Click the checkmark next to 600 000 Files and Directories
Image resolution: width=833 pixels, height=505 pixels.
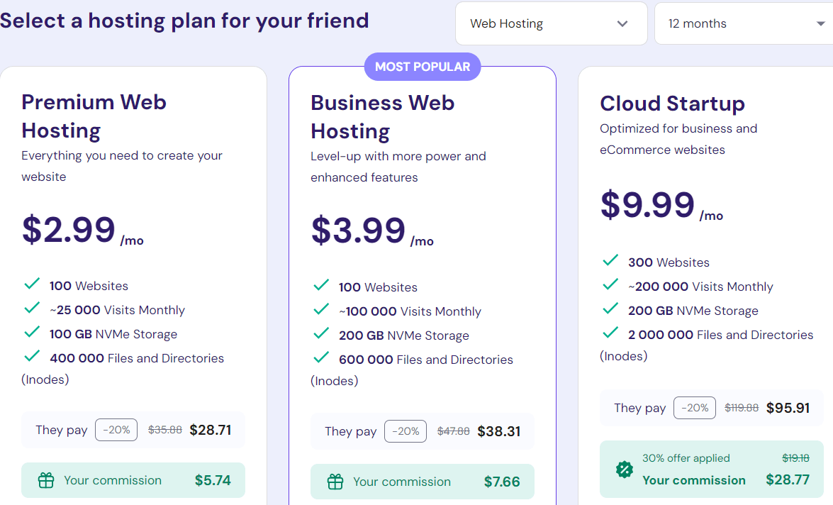[321, 357]
